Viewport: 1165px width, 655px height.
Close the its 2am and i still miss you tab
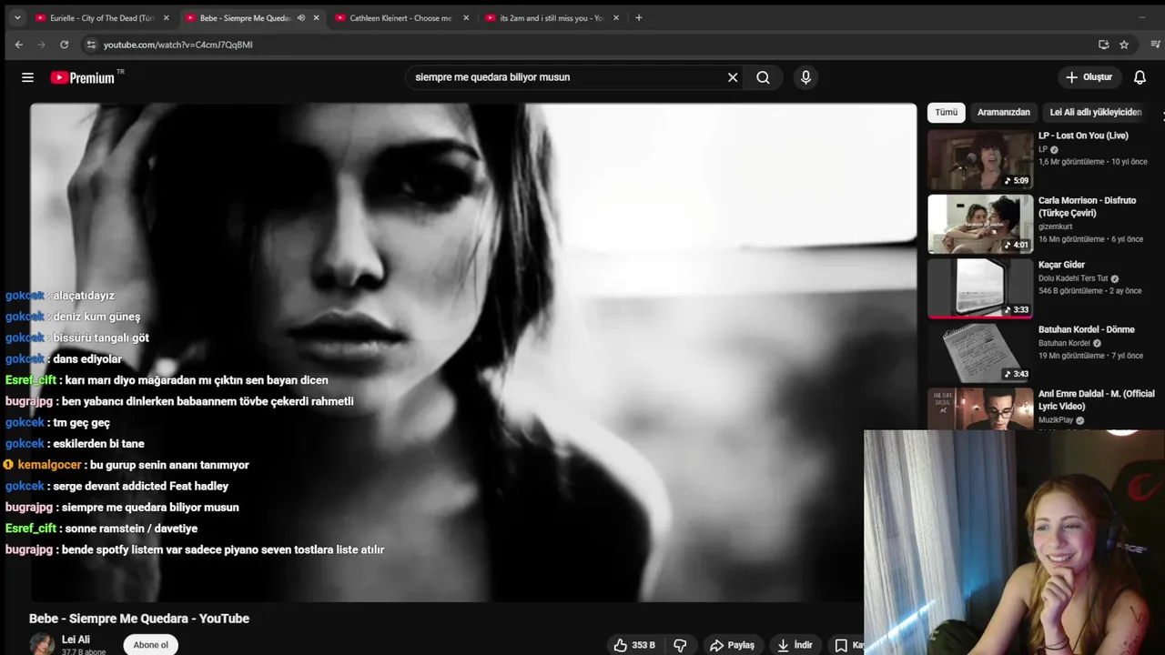click(616, 17)
